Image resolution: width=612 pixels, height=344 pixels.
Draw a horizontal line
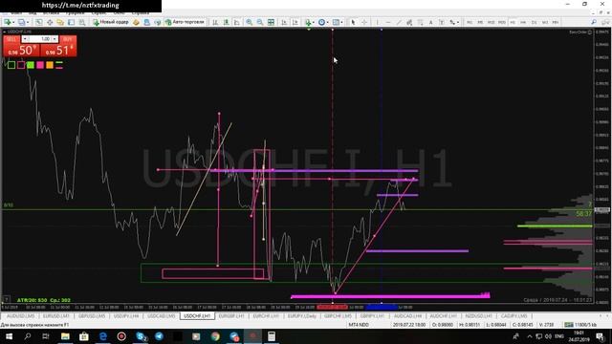388,22
